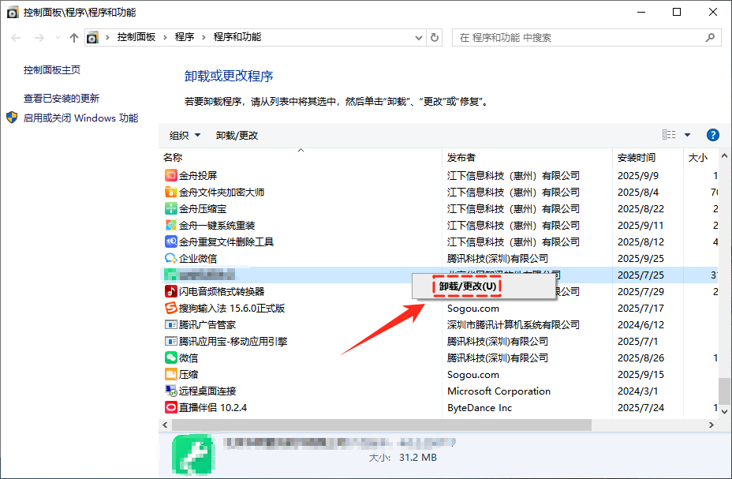Click the 程序和功能 breadcrumb

(x=237, y=37)
